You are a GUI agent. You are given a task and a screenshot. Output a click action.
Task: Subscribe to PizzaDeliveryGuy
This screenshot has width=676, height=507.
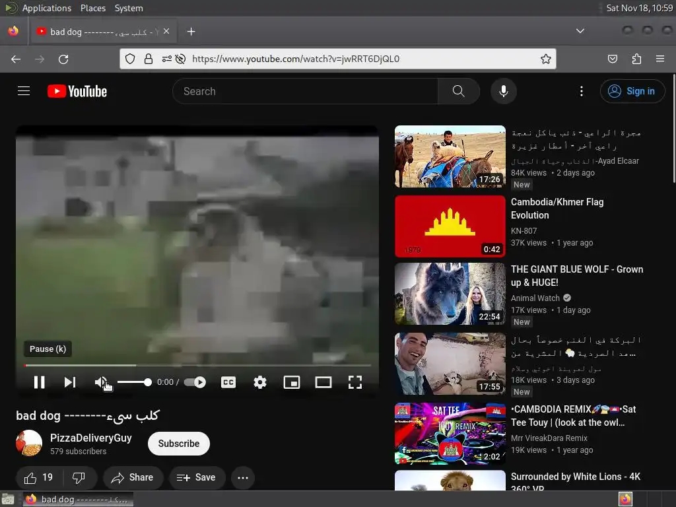pyautogui.click(x=178, y=443)
